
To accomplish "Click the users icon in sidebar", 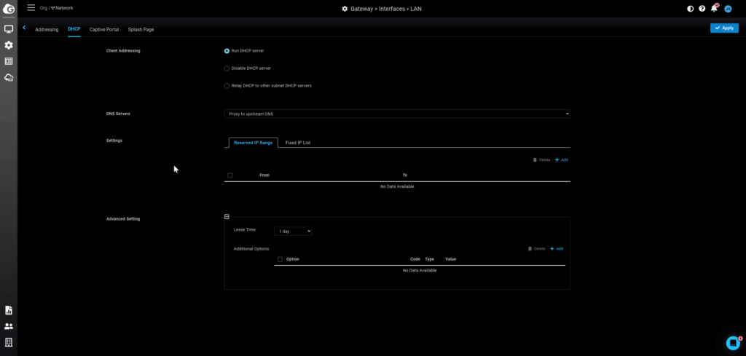I will pos(9,326).
